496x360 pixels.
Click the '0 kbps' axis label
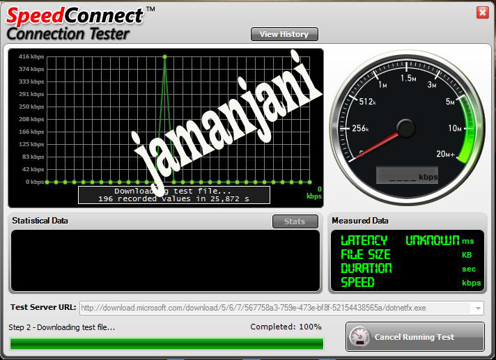click(x=35, y=182)
